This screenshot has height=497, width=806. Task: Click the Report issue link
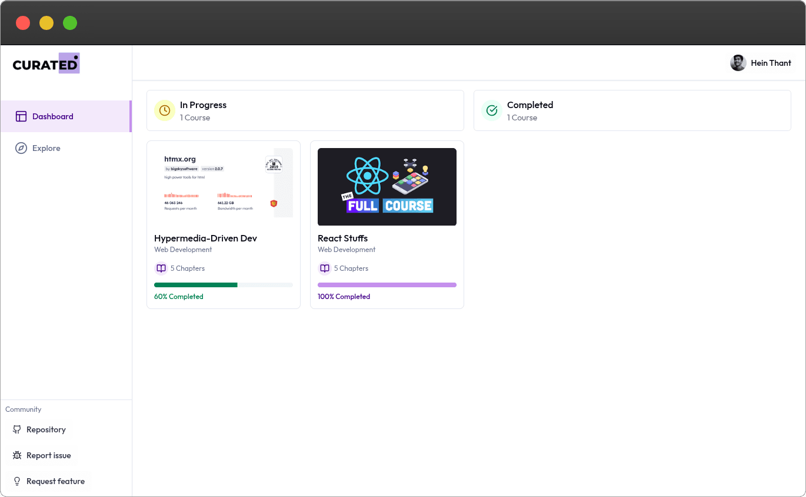tap(48, 455)
